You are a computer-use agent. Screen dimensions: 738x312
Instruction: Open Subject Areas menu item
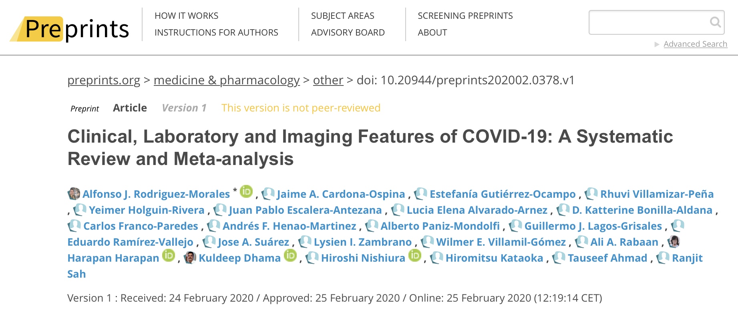pyautogui.click(x=343, y=16)
